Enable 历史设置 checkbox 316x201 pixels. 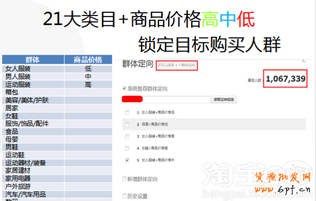click(x=124, y=196)
